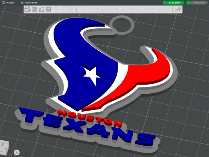The width and height of the screenshot is (209, 157).
Task: Select the Text shape tool icon
Action: point(138,10)
